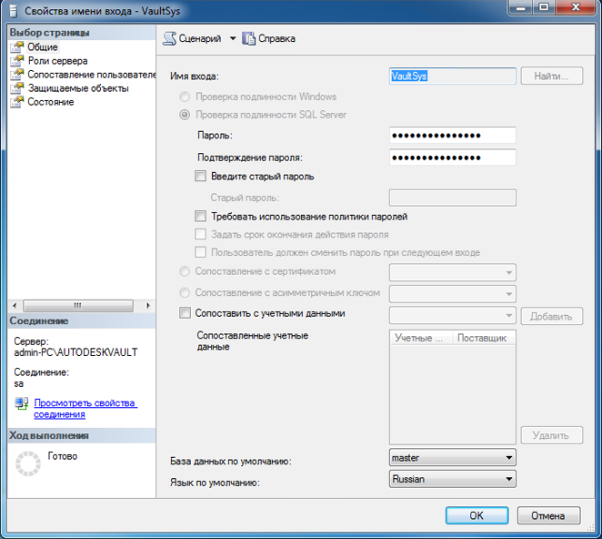
Task: Open the Роли сервера page
Action: [x=57, y=61]
